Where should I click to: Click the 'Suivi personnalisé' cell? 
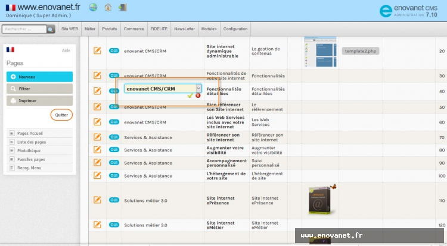tap(265, 163)
